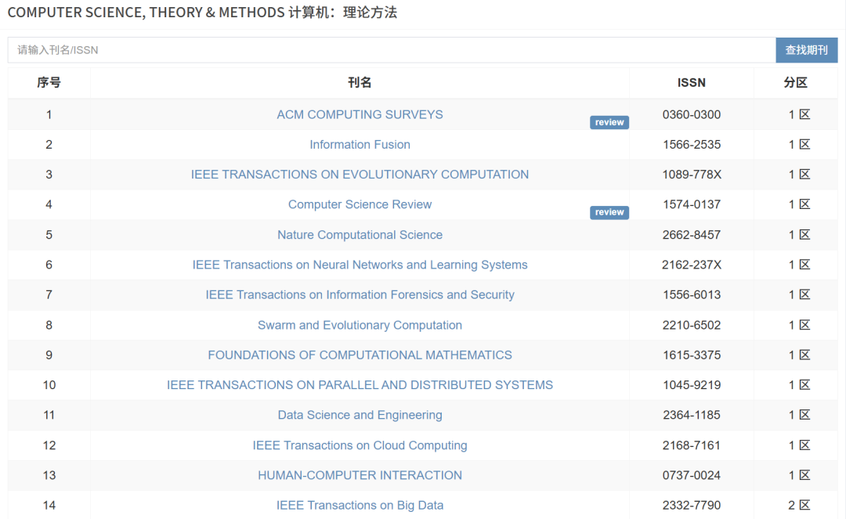The image size is (846, 519).
Task: Select ISSN 2162-237X cell
Action: 692,265
